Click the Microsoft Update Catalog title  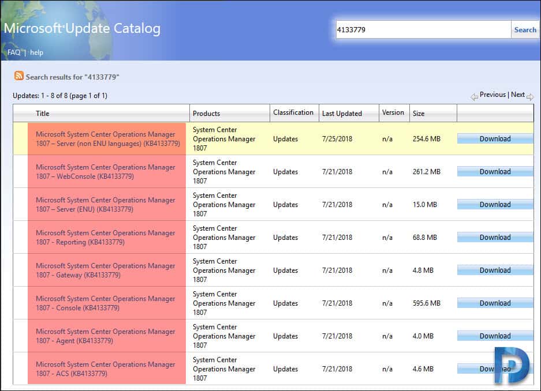coord(82,28)
